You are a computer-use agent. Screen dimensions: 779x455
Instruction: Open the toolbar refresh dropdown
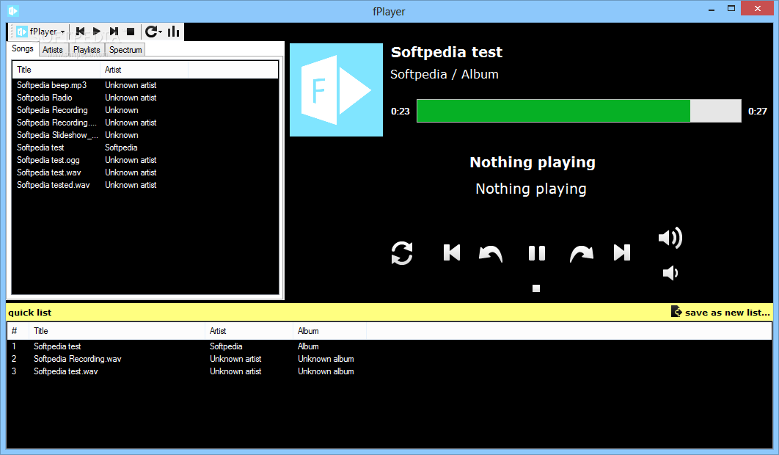[153, 32]
